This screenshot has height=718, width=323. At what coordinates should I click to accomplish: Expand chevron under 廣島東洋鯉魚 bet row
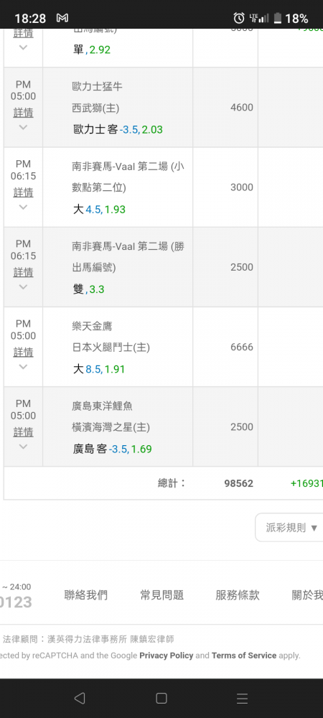23,447
